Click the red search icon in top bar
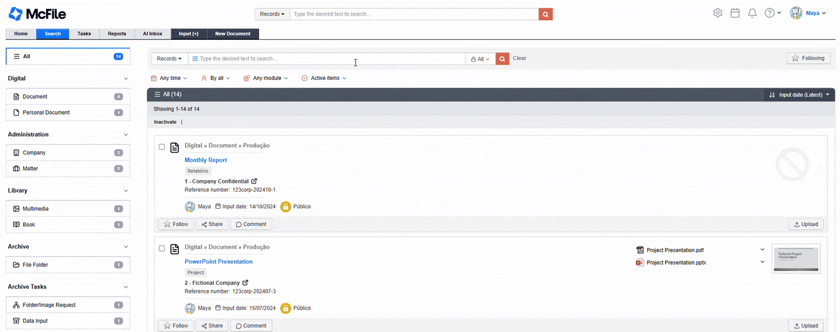This screenshot has width=840, height=332. (545, 14)
